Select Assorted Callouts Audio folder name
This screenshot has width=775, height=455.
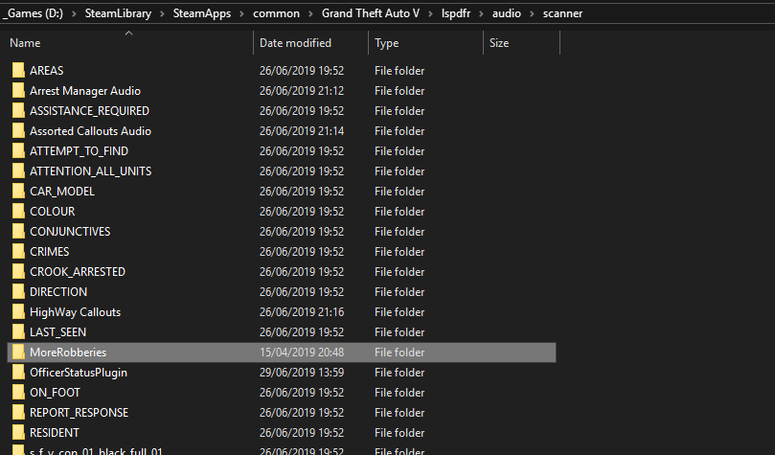(90, 131)
